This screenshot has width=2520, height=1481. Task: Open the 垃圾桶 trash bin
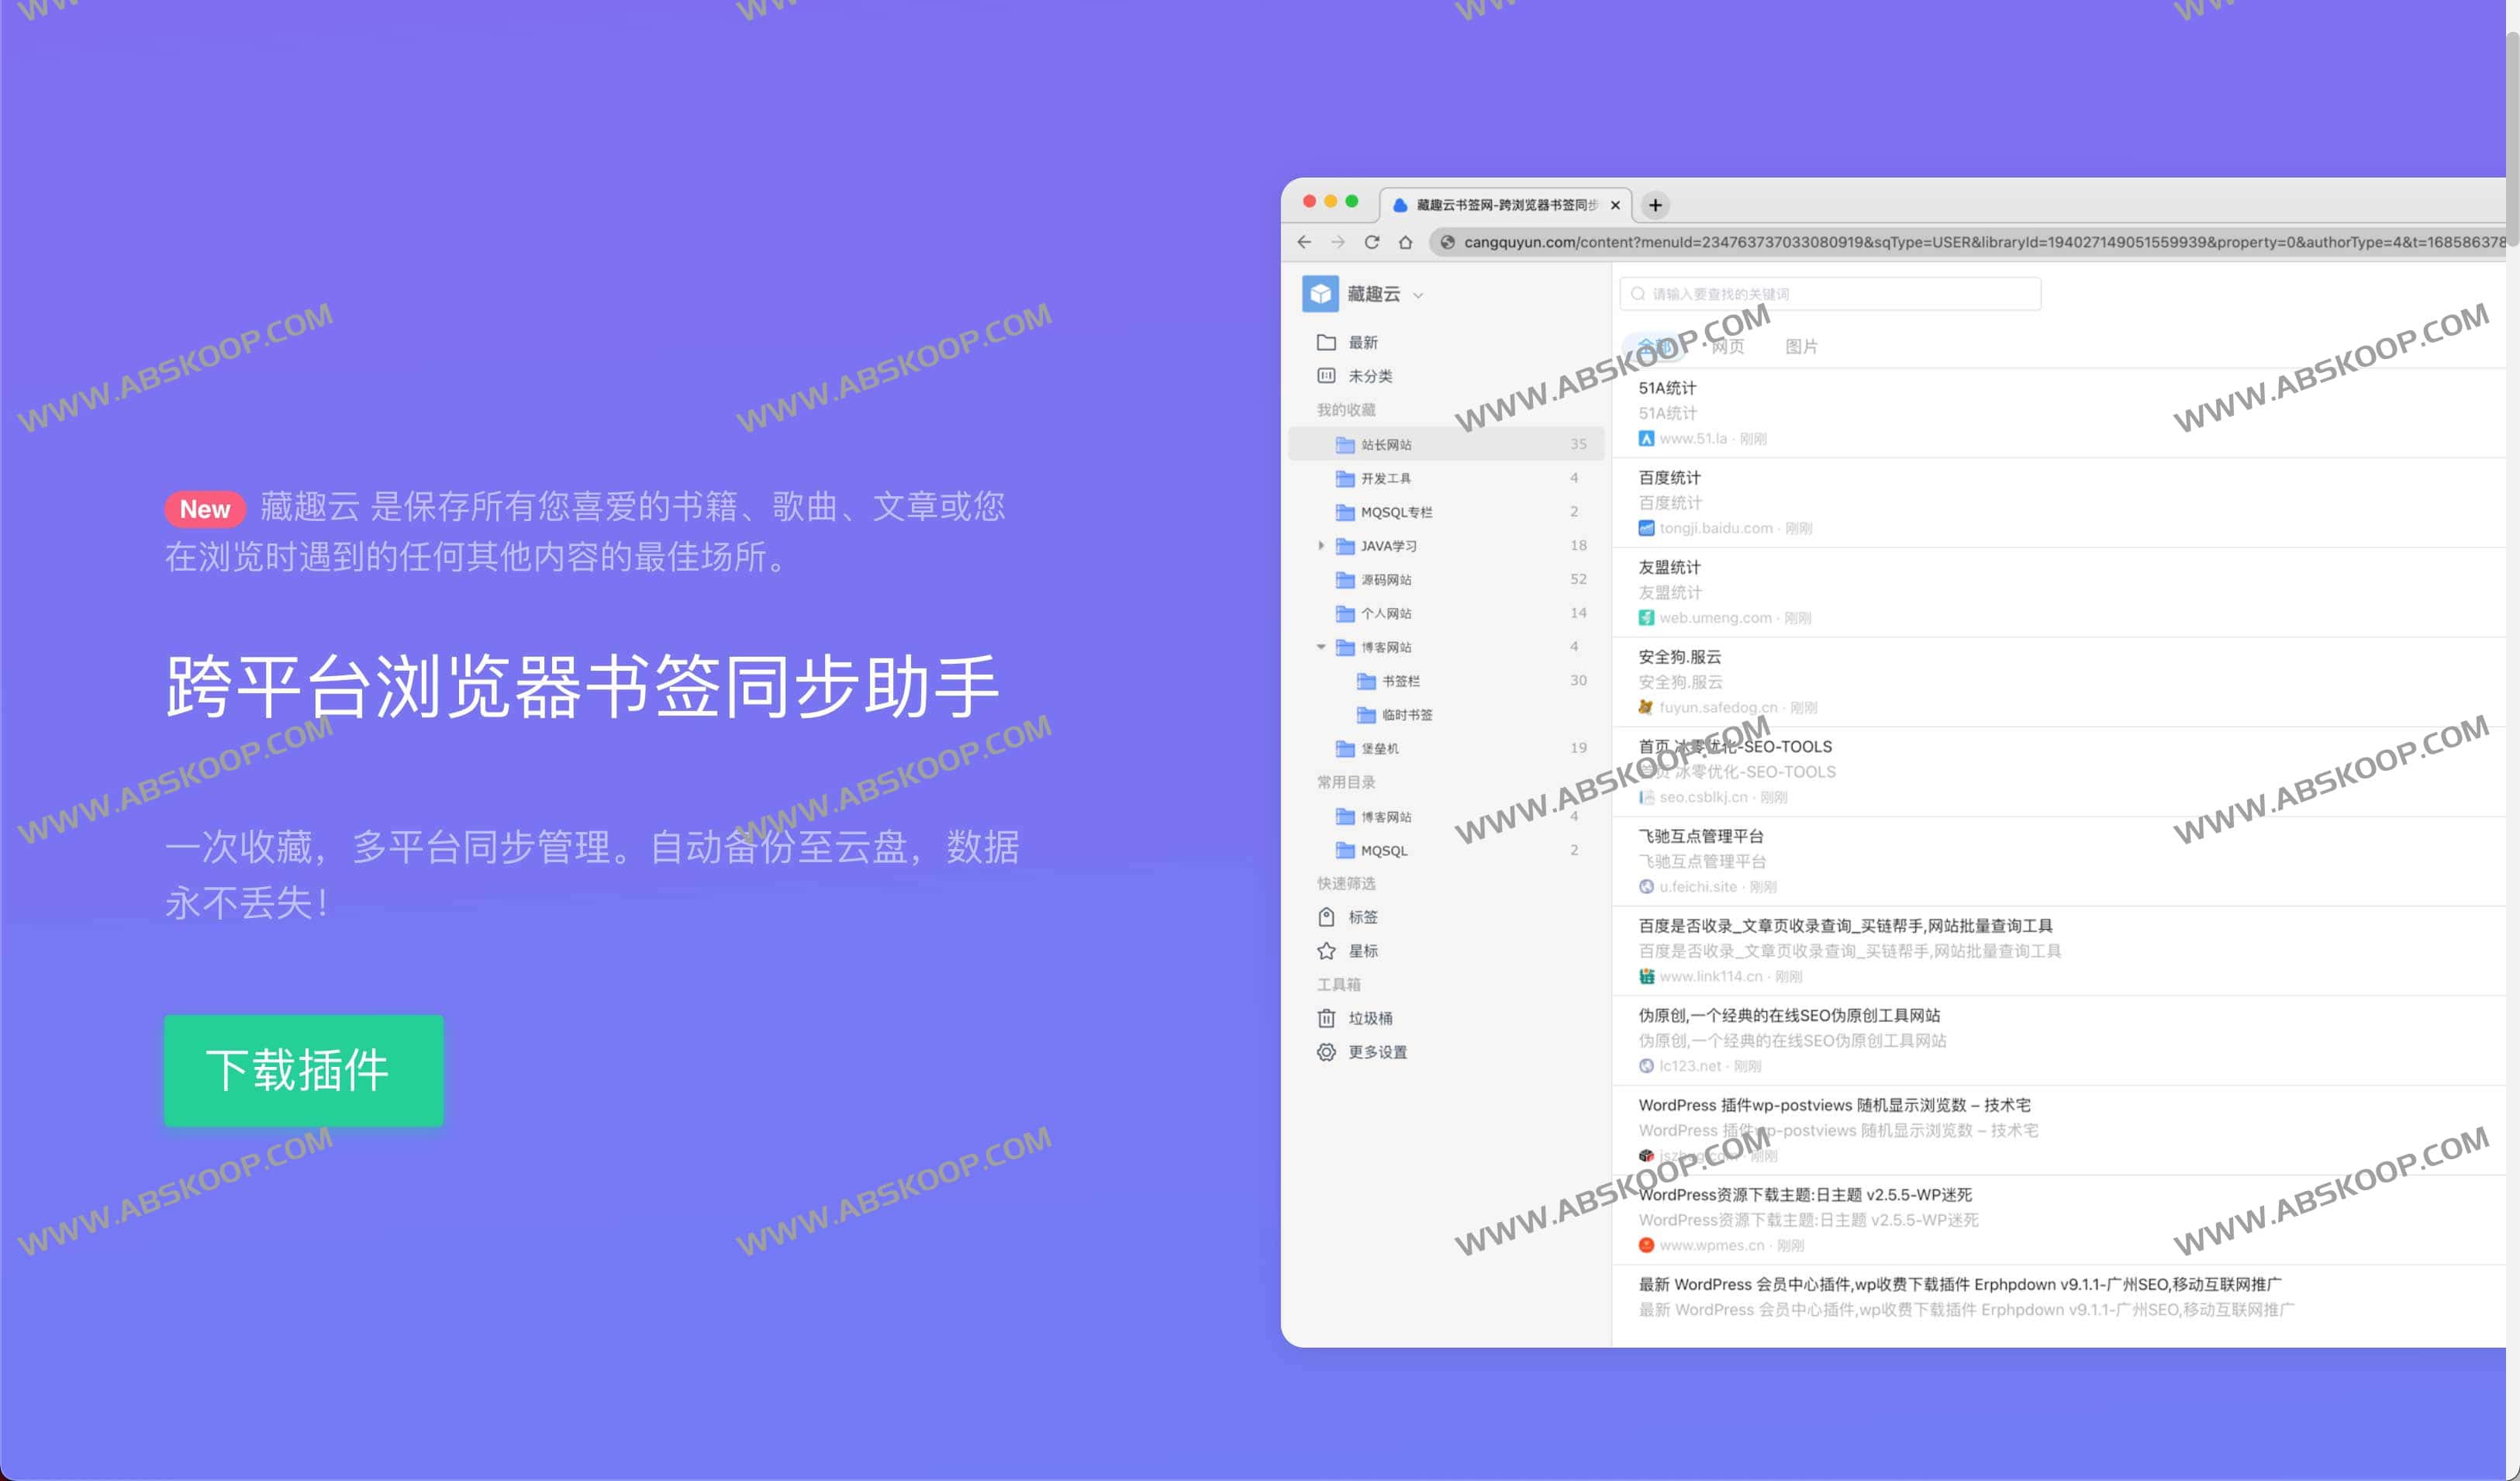click(x=1370, y=1017)
